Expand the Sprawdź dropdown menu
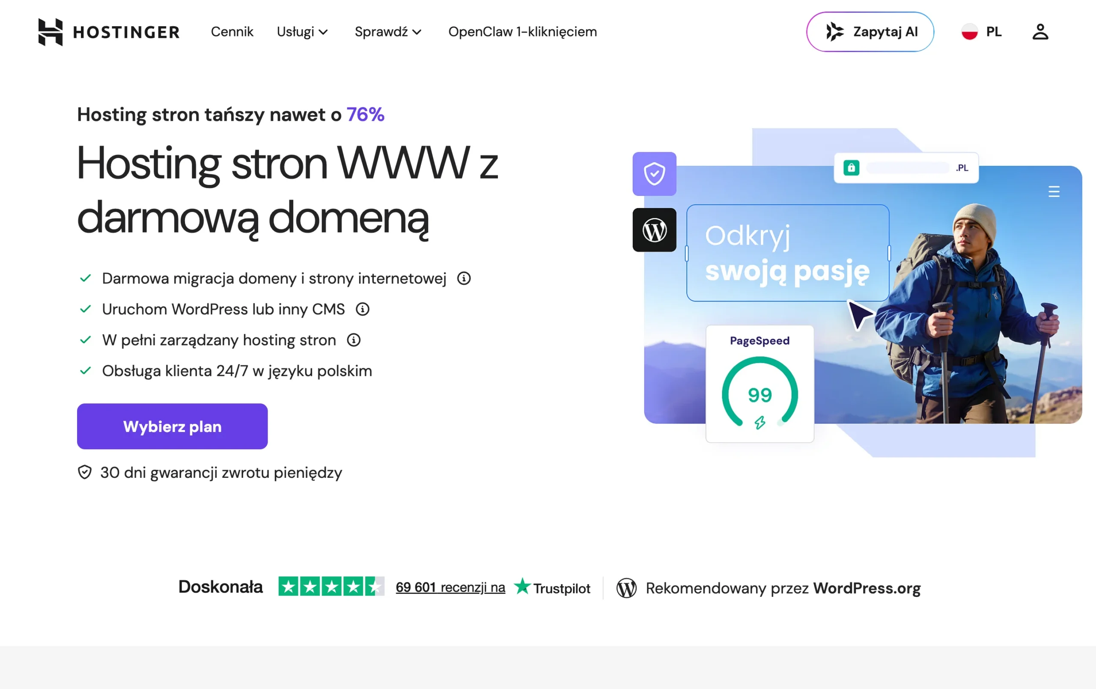This screenshot has width=1096, height=689. 388,32
